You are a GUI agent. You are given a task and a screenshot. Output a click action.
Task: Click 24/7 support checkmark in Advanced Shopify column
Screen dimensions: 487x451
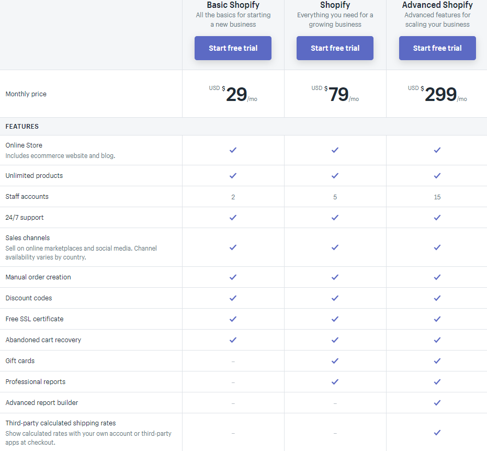tap(437, 218)
